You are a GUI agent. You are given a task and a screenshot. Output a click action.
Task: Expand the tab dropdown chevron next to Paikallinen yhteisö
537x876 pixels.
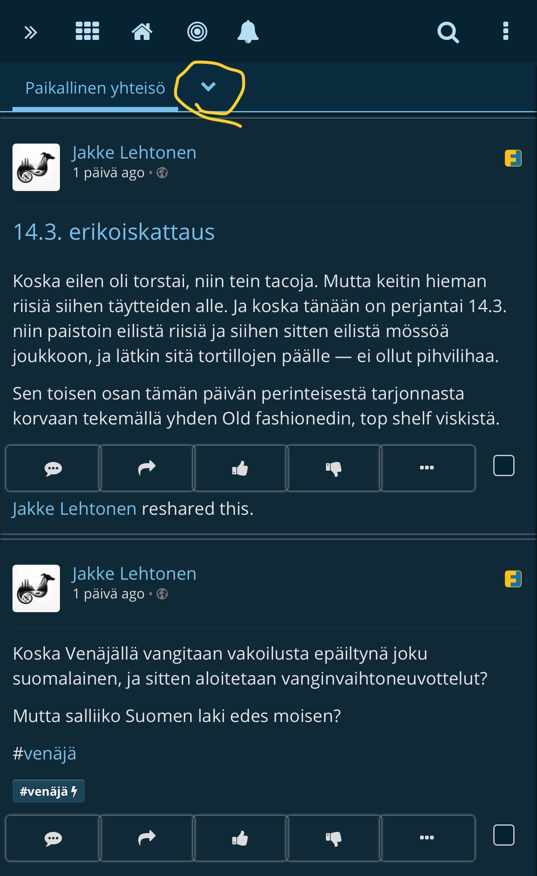pos(208,87)
